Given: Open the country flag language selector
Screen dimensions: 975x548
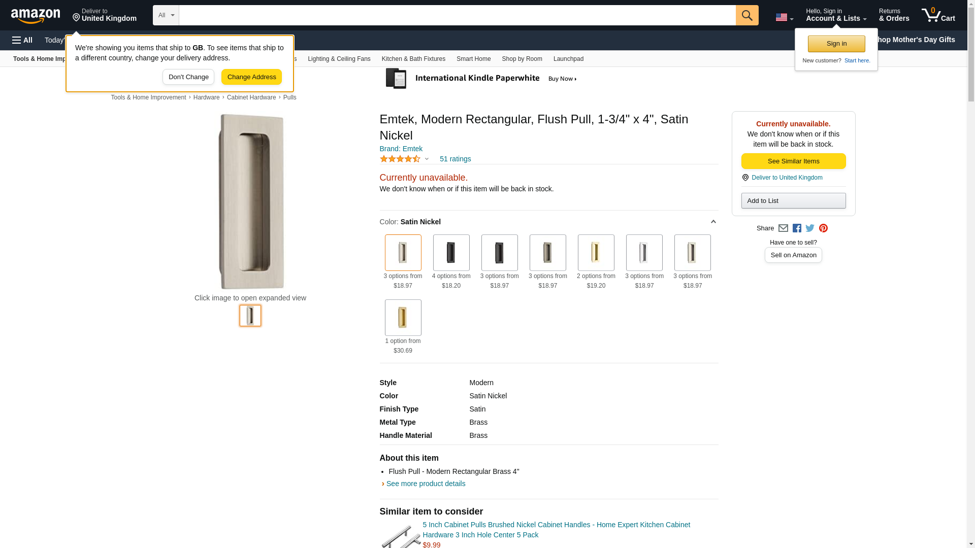Looking at the screenshot, I should pos(784,18).
